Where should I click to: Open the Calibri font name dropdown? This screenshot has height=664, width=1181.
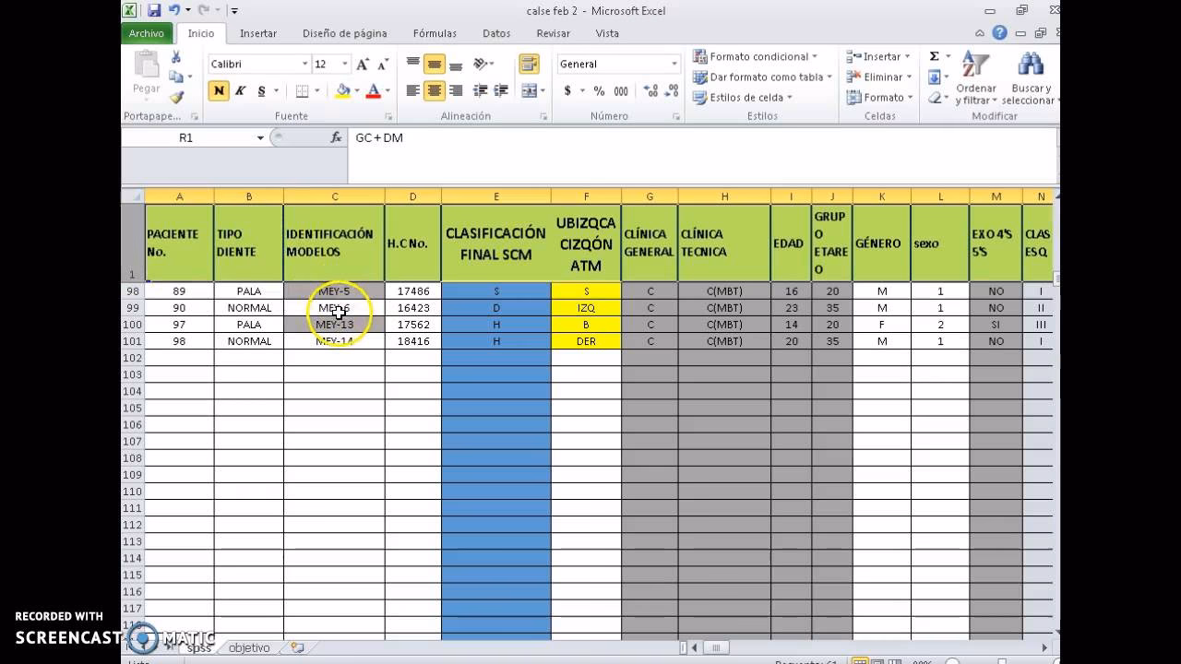coord(305,65)
